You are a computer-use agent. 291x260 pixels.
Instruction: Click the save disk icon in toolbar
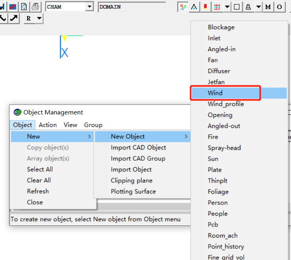click(x=2, y=7)
